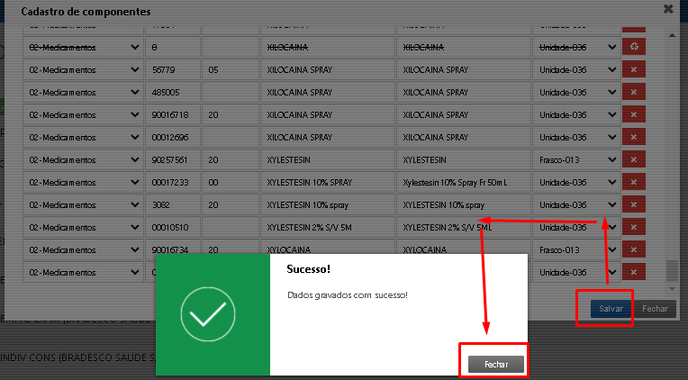Click the name field XYLESTESIN 2% S/V 5M

pos(327,227)
